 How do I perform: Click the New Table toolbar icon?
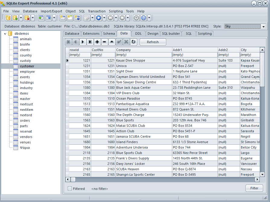tap(63, 18)
